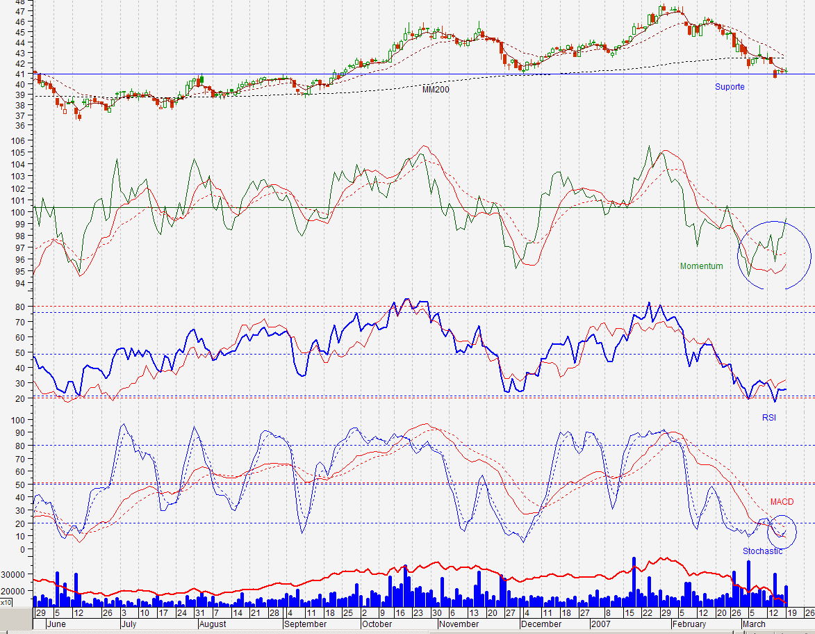Click the 94 value on the momentum axis
815x634 pixels.
[19, 284]
